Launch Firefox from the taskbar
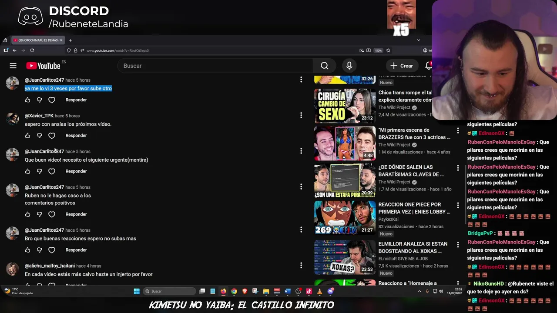Viewport: 557px width, 313px height. (x=223, y=291)
